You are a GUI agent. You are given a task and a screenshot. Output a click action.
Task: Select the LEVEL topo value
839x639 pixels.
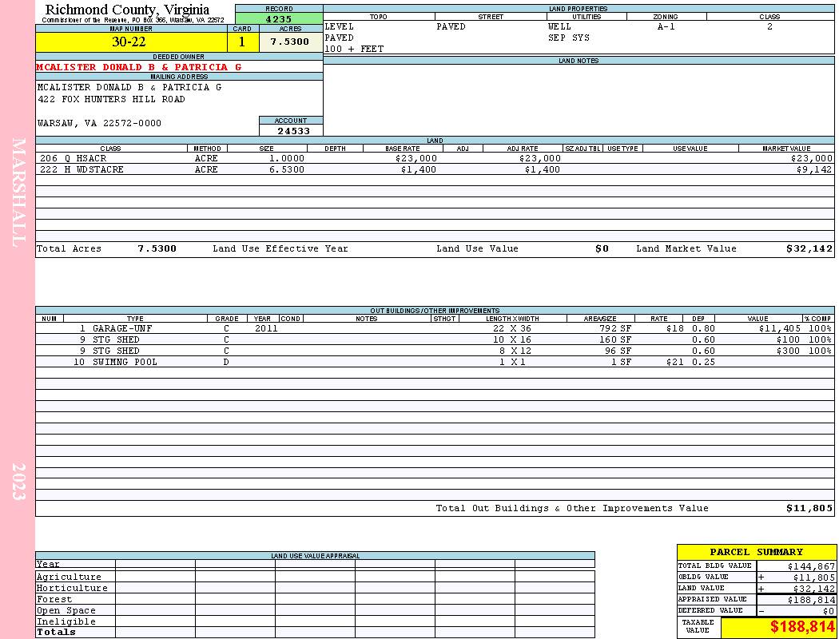[x=339, y=26]
